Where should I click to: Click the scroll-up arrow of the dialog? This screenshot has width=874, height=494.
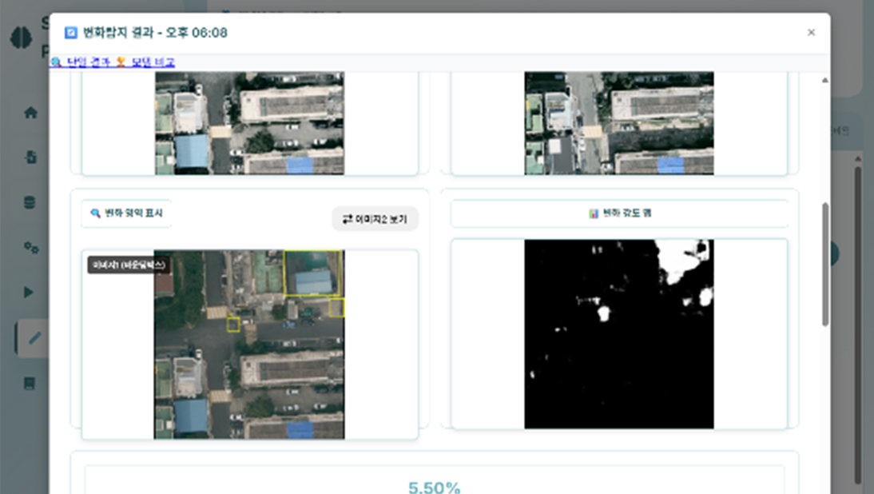pos(824,81)
